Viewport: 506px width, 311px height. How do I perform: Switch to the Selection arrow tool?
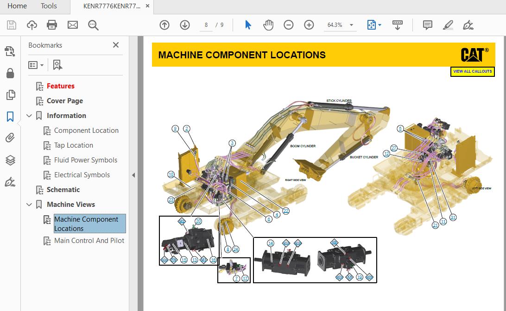click(x=248, y=25)
